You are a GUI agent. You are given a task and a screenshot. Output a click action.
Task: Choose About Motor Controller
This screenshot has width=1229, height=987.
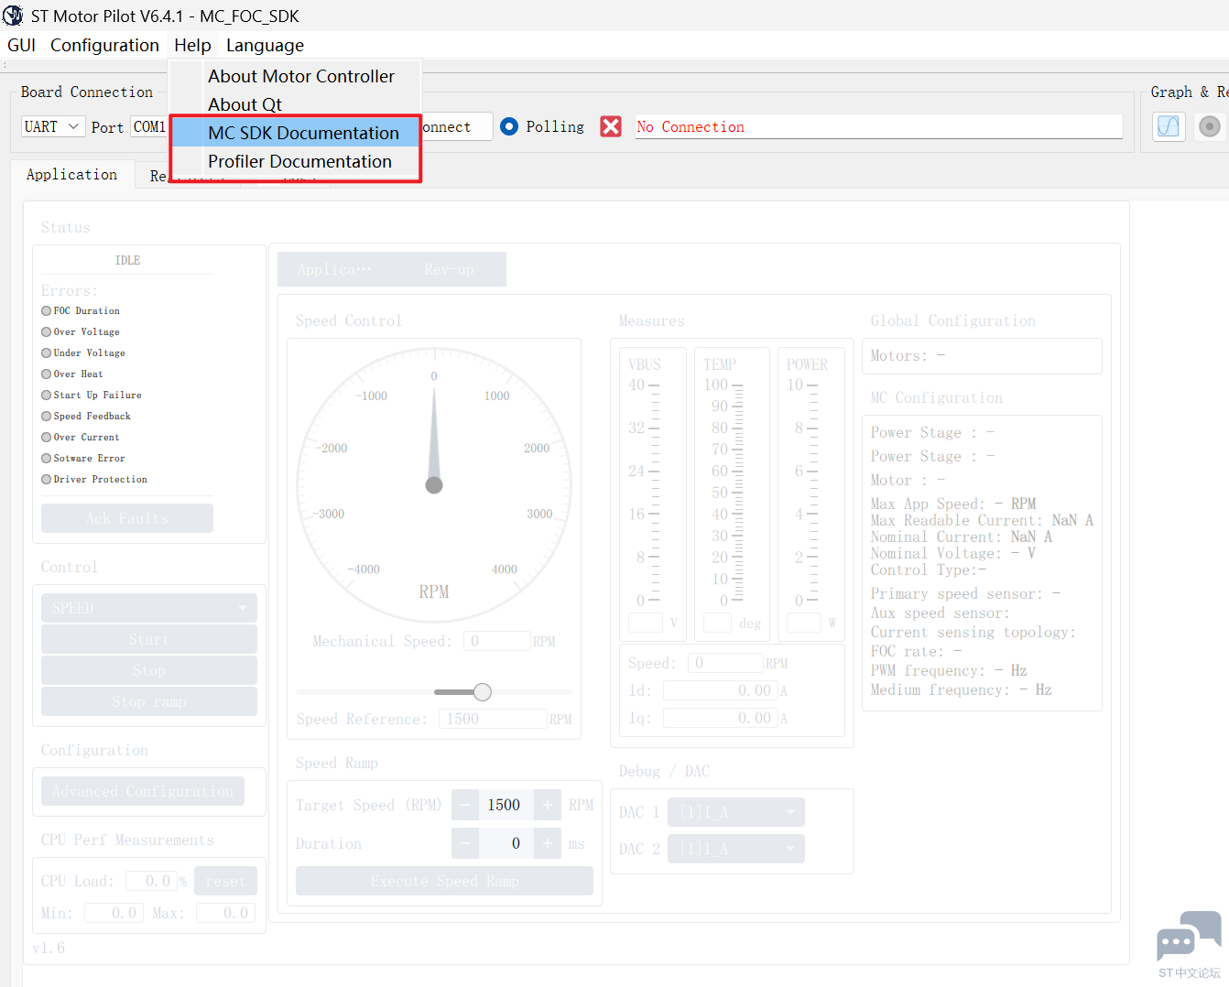(x=295, y=76)
